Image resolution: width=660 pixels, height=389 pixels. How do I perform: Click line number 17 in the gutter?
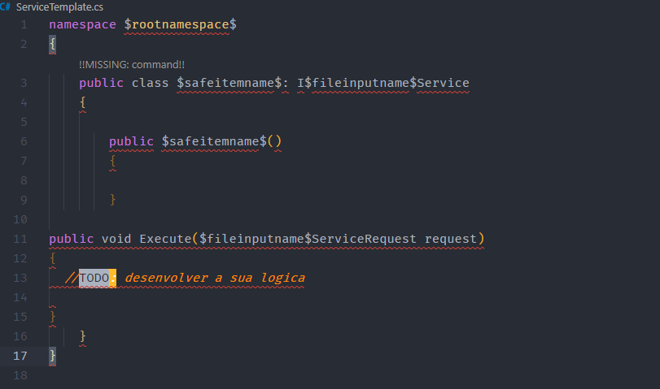pos(20,356)
